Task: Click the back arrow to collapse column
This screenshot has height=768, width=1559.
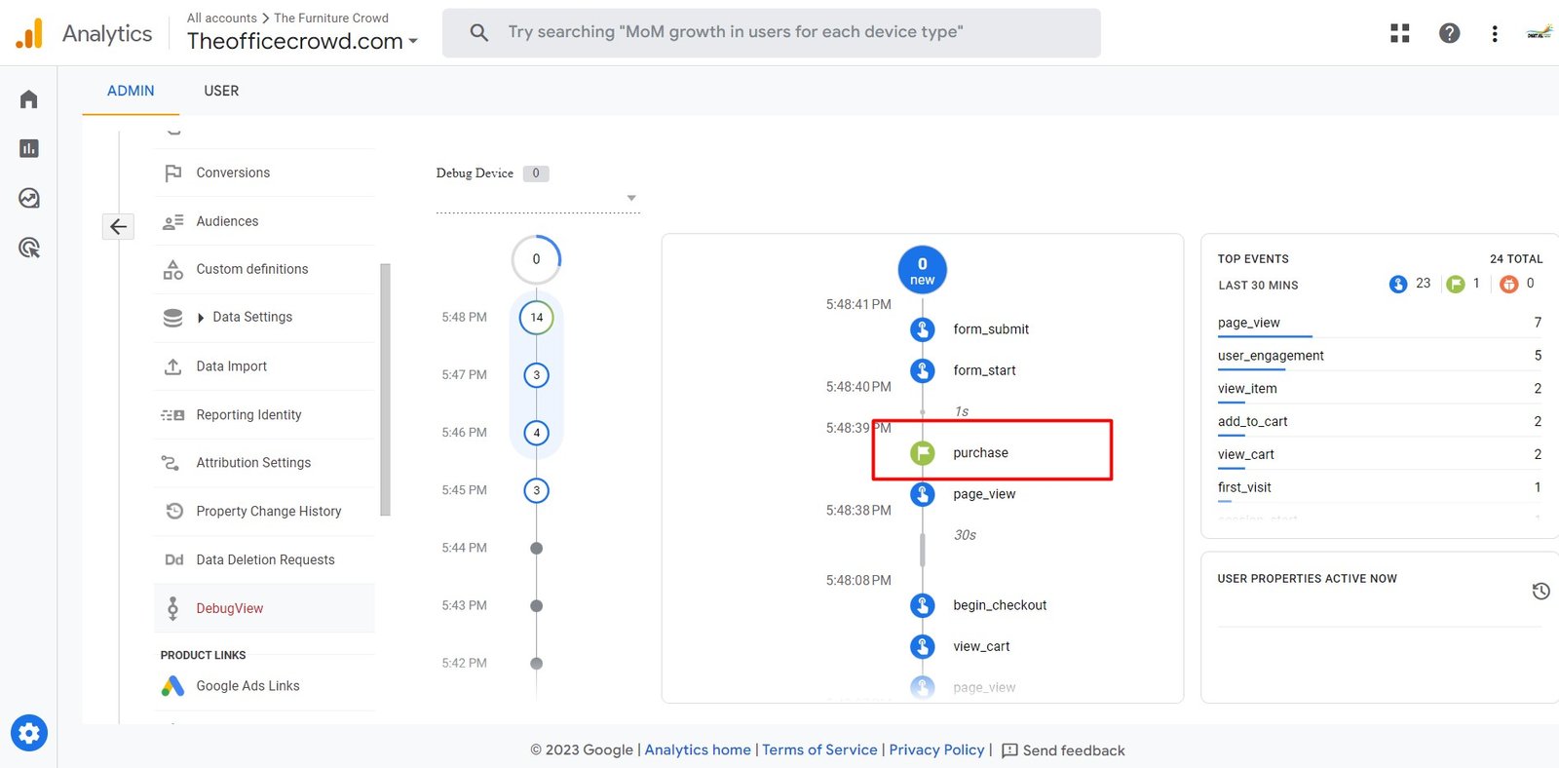Action: 118,226
